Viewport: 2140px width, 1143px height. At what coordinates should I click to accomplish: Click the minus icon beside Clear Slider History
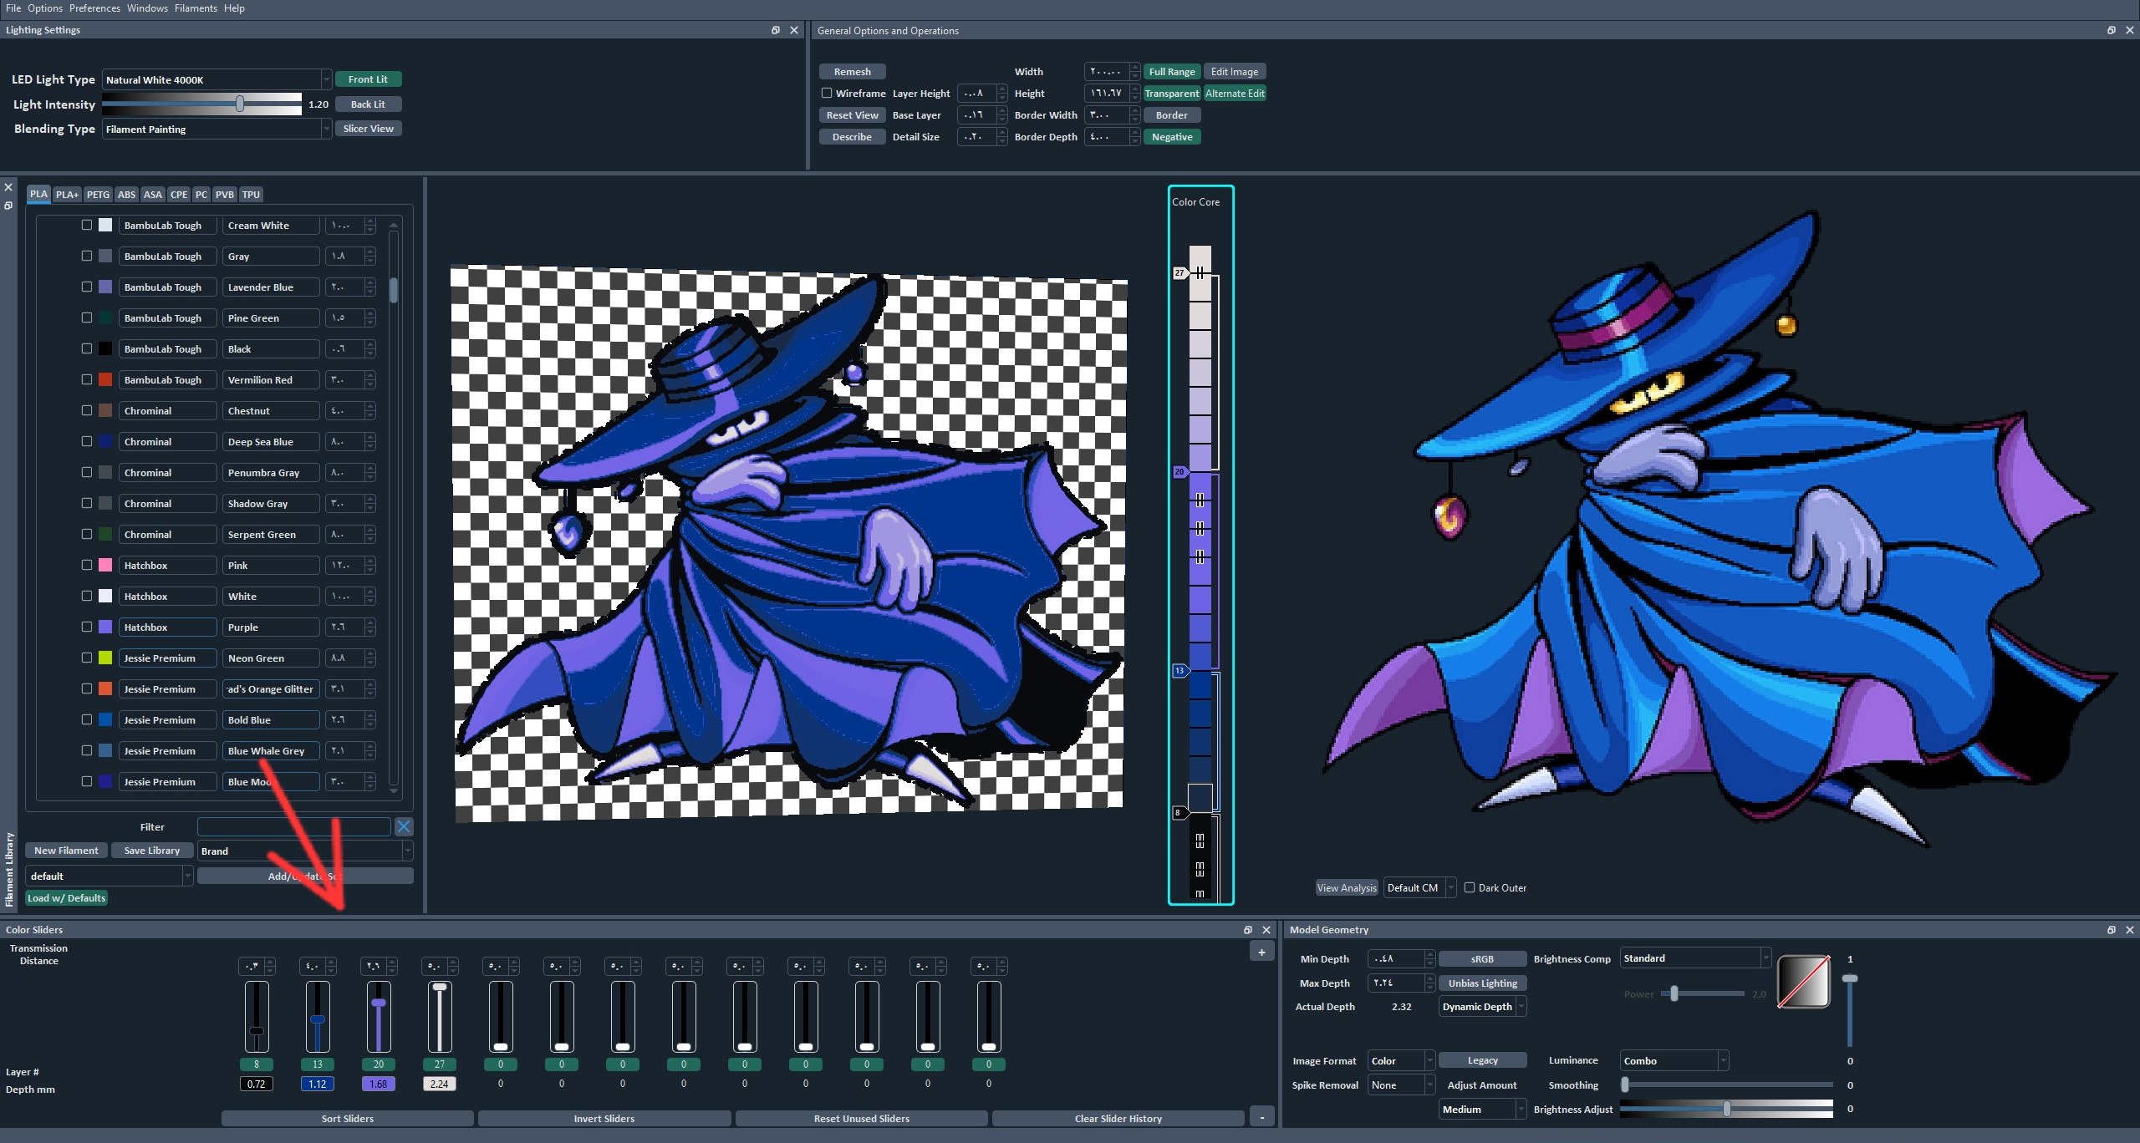(x=1261, y=1118)
